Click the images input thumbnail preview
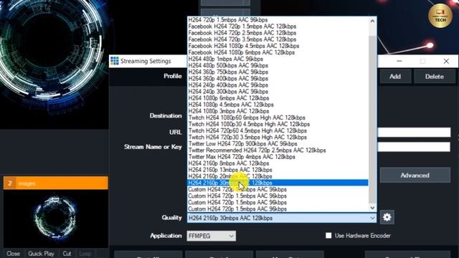 [x=56, y=219]
